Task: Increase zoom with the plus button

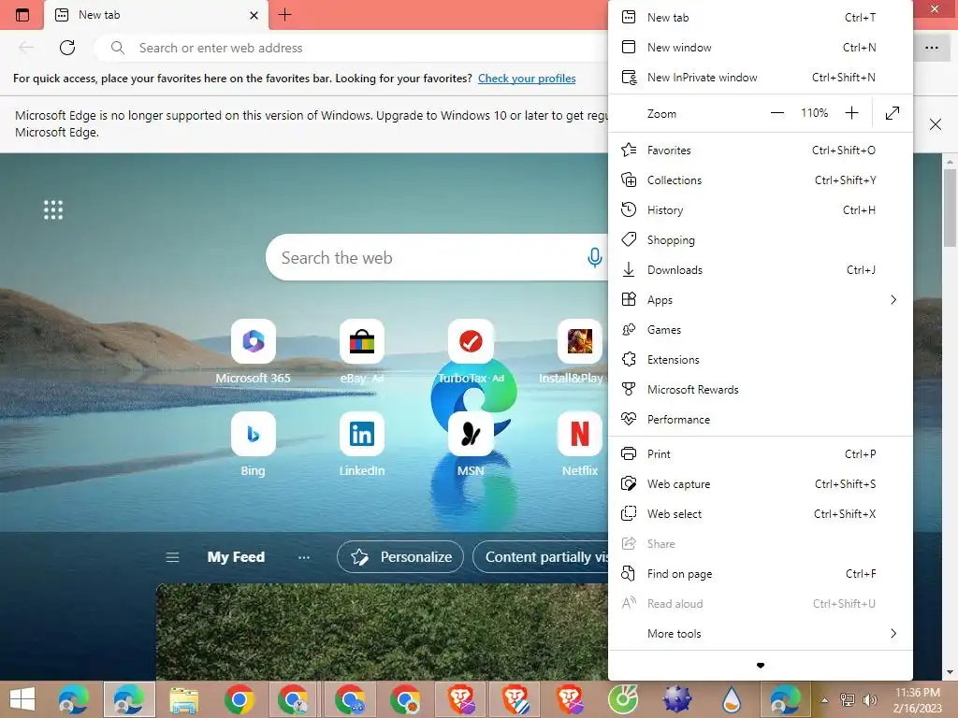Action: 851,113
